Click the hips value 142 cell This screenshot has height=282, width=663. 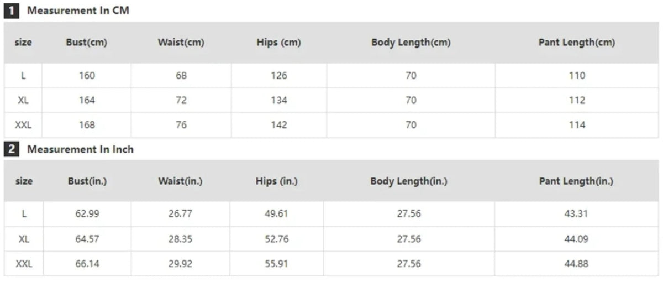tap(279, 125)
